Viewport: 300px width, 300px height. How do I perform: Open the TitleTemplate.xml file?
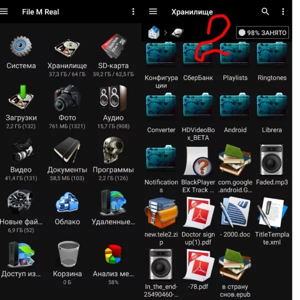click(272, 213)
